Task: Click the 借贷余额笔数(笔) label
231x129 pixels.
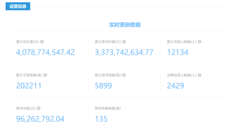Action: coord(108,108)
